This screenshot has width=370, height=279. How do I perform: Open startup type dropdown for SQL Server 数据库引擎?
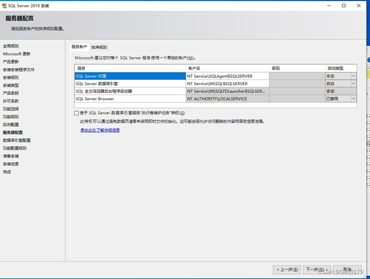click(x=353, y=83)
